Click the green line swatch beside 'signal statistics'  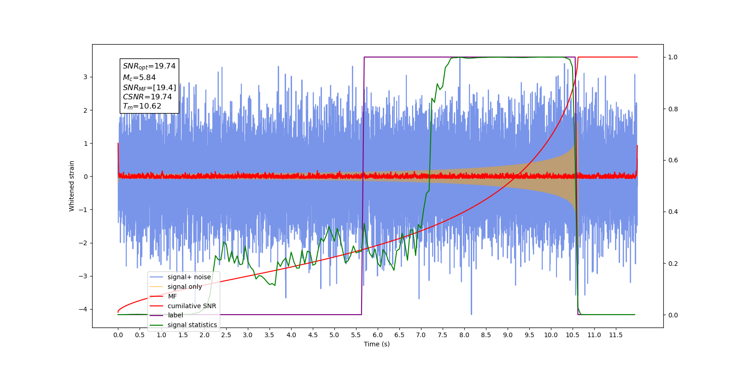[x=157, y=325]
